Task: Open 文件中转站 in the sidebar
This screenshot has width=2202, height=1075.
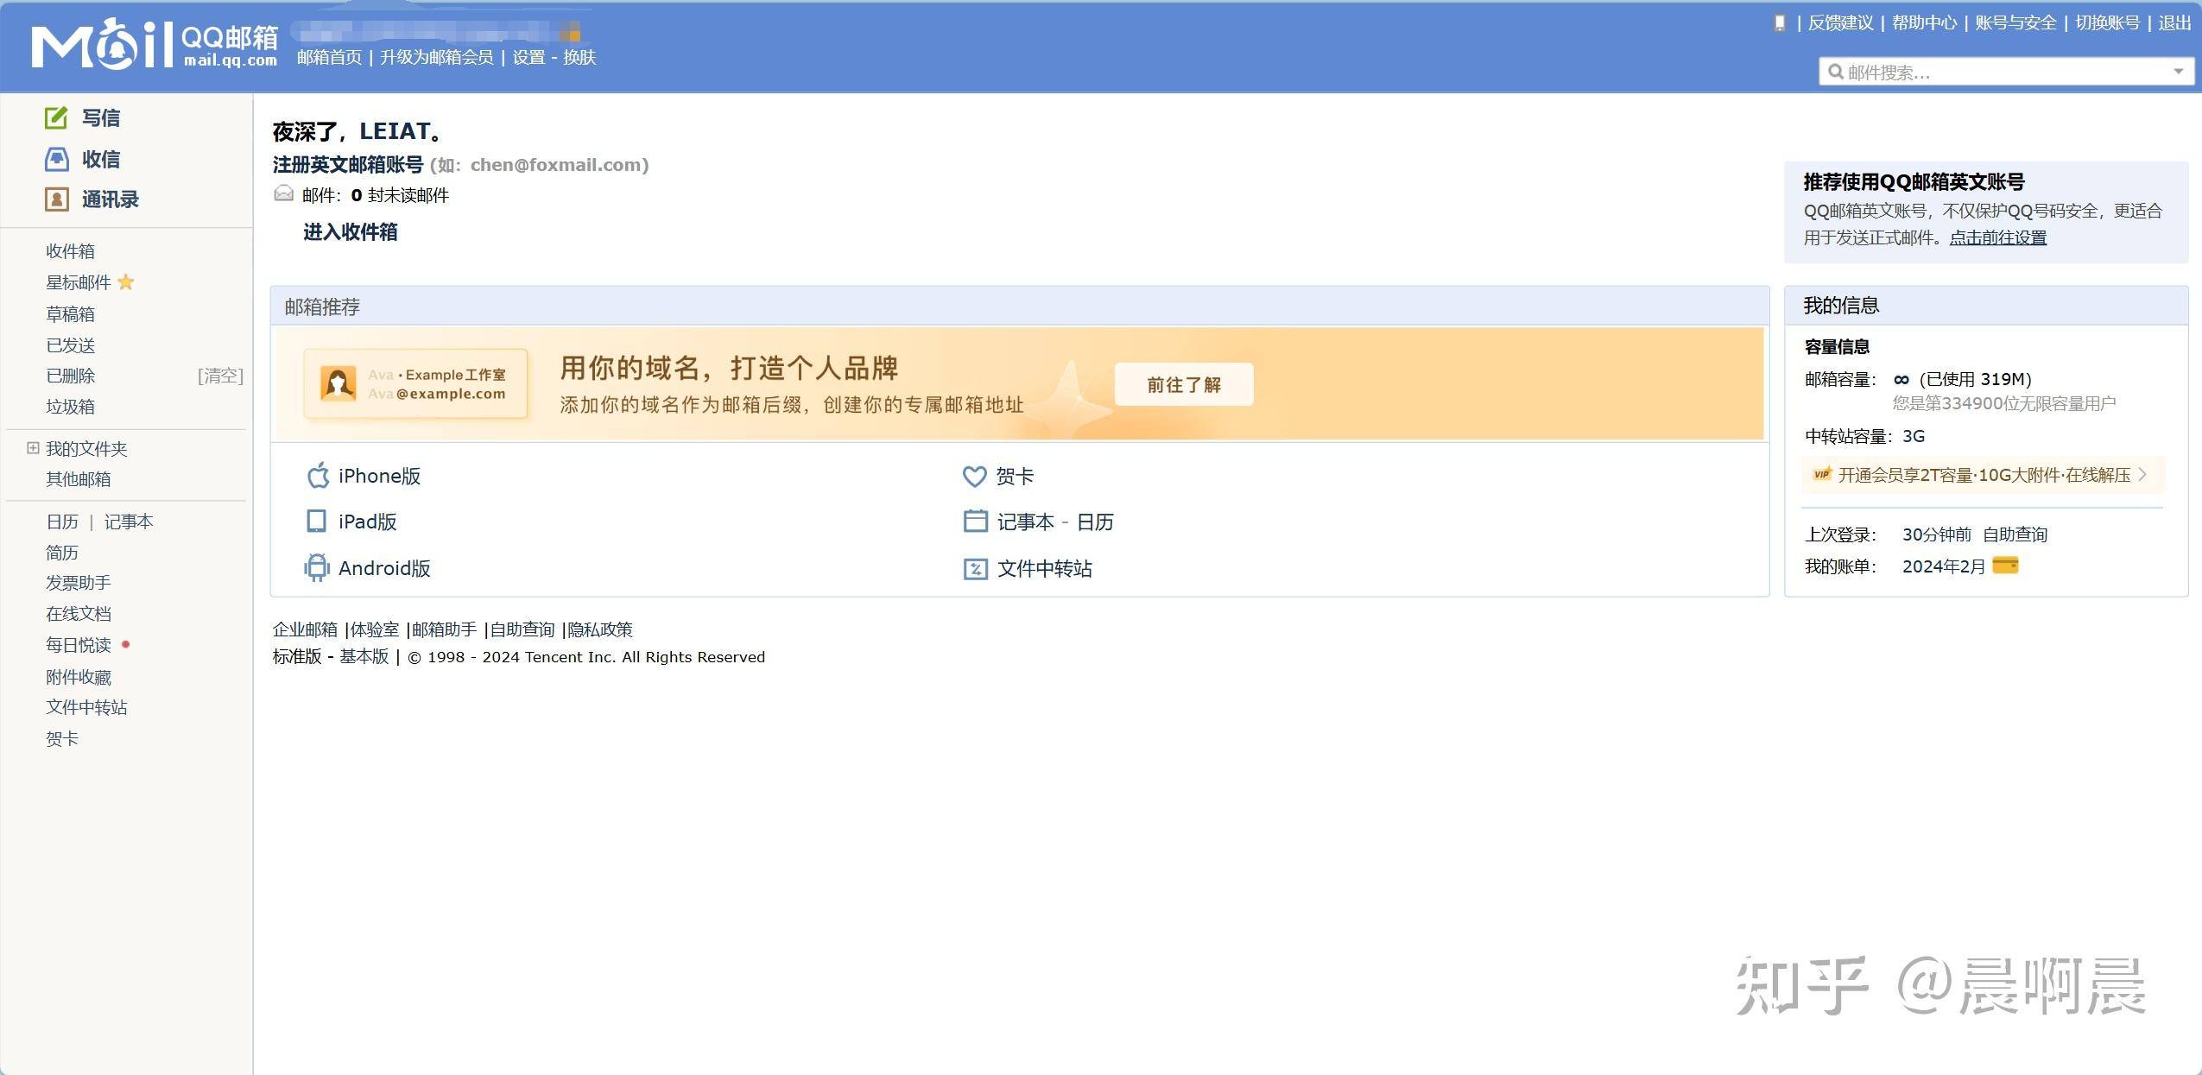Action: 86,707
